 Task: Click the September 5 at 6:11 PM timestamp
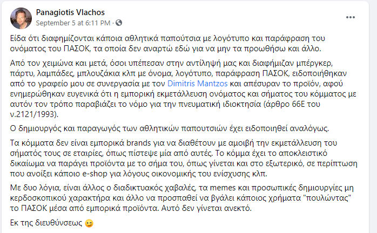tap(73, 23)
